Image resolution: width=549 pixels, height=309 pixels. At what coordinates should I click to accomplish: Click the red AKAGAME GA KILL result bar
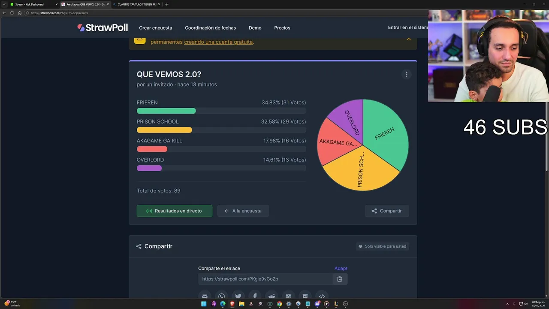coord(152,149)
